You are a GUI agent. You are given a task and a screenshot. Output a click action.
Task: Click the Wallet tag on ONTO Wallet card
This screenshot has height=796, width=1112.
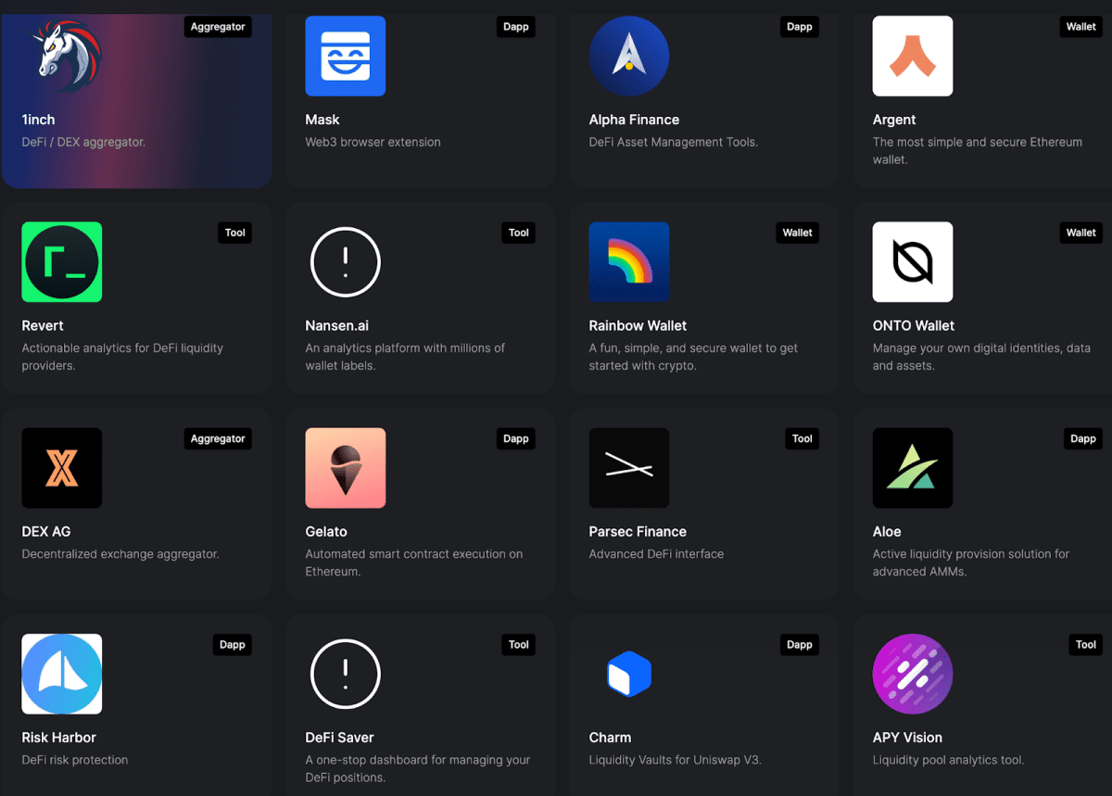(x=1081, y=233)
